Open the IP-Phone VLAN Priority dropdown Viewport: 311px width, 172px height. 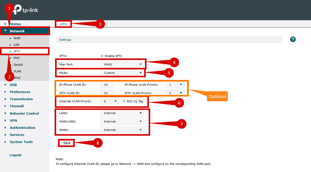pyautogui.click(x=175, y=85)
